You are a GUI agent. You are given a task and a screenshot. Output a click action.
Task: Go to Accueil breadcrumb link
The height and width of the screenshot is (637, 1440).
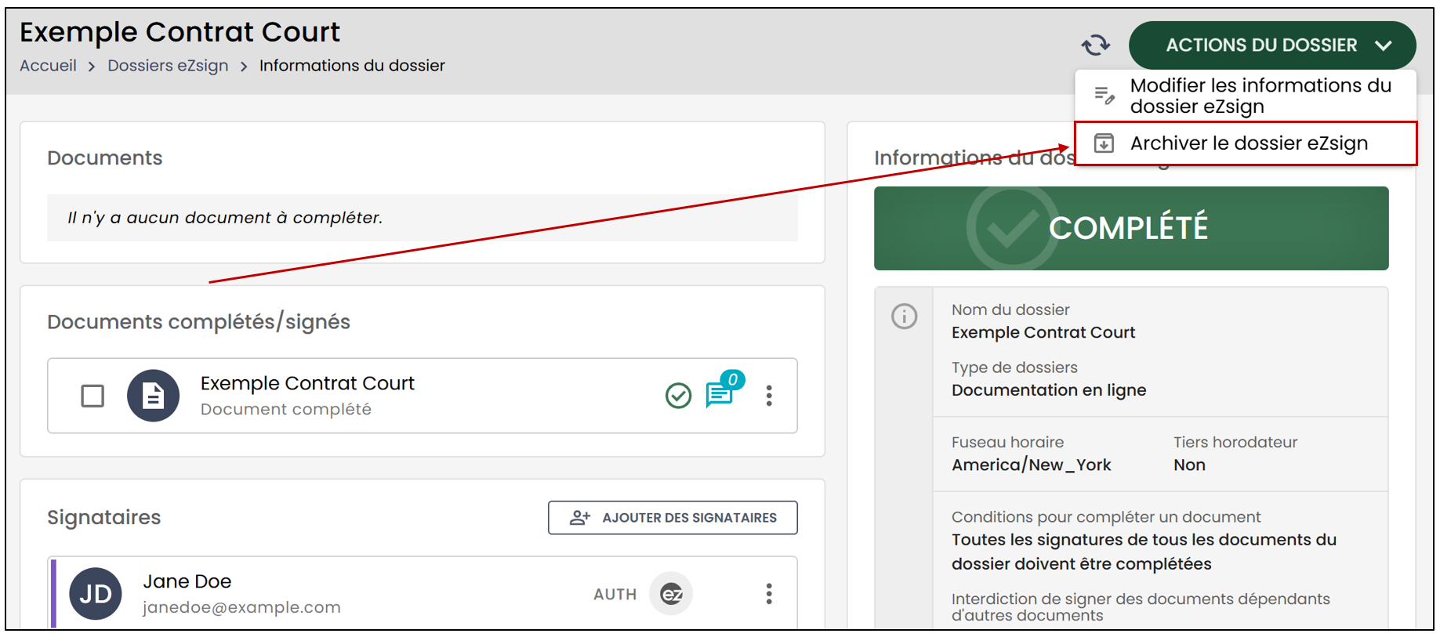coord(48,66)
